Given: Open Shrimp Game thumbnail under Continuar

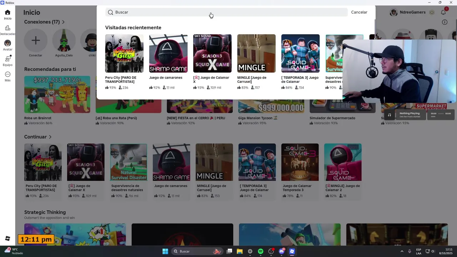Looking at the screenshot, I should [171, 162].
